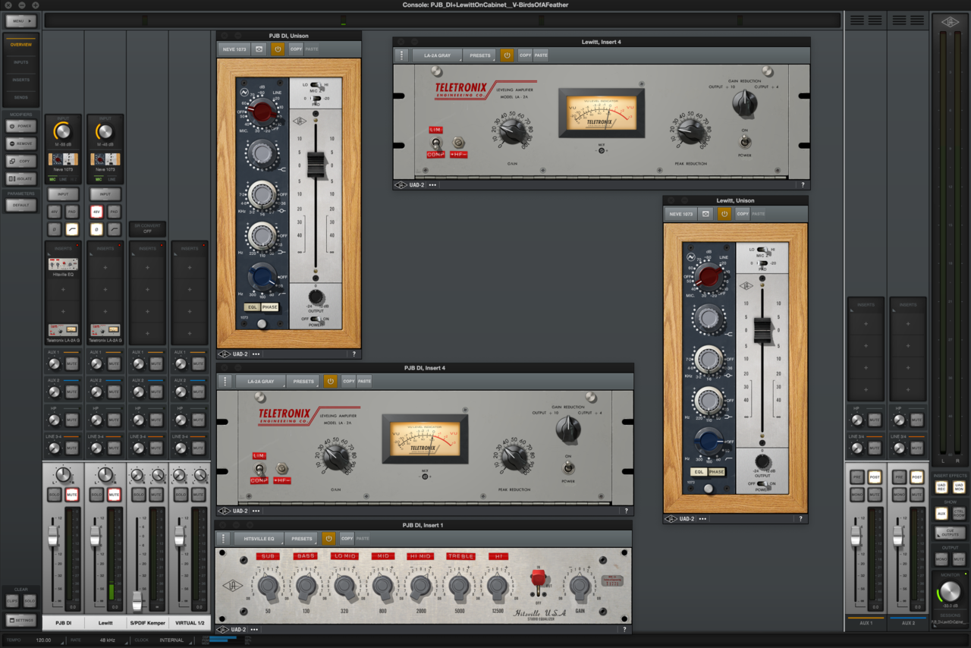Toggle power icon in PJB DI Unison plugin toolbar
Viewport: 971px width, 648px height.
(x=278, y=49)
